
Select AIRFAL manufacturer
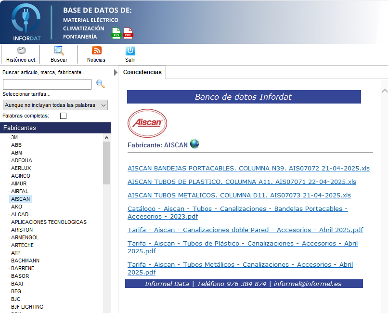20,191
